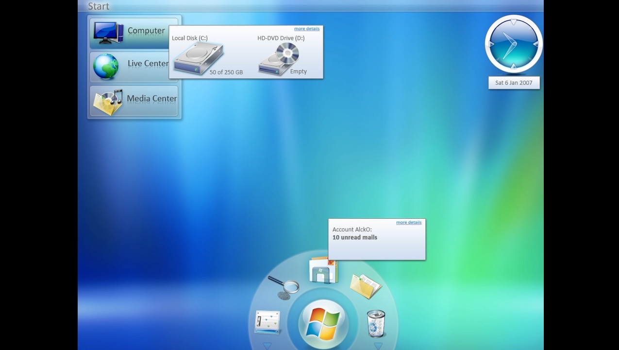Viewport: 619px width, 350px height.
Task: Click the 'Account AlckO:' text
Action: [x=352, y=229]
